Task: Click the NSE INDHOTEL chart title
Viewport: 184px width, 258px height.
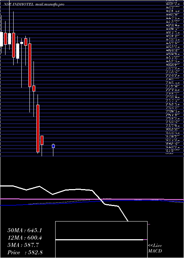Action: pos(20,4)
